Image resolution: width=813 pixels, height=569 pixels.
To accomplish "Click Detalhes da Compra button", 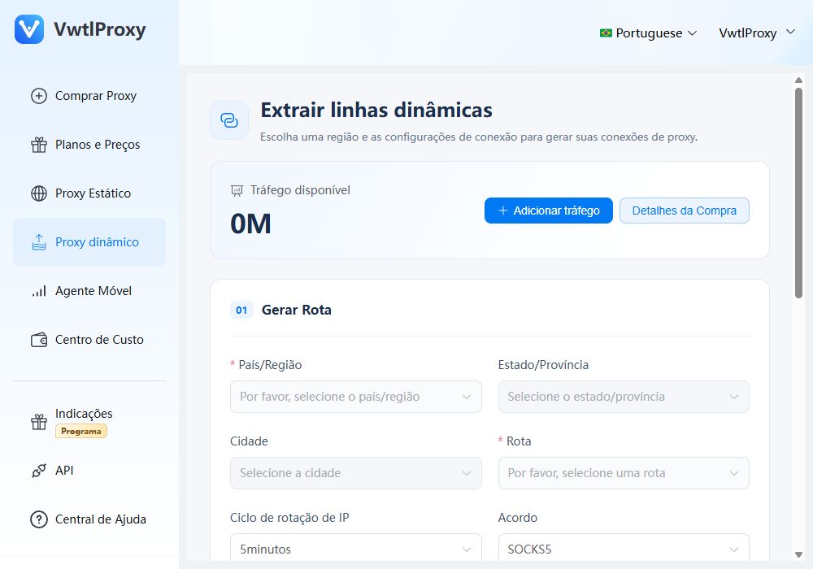I will pos(685,211).
